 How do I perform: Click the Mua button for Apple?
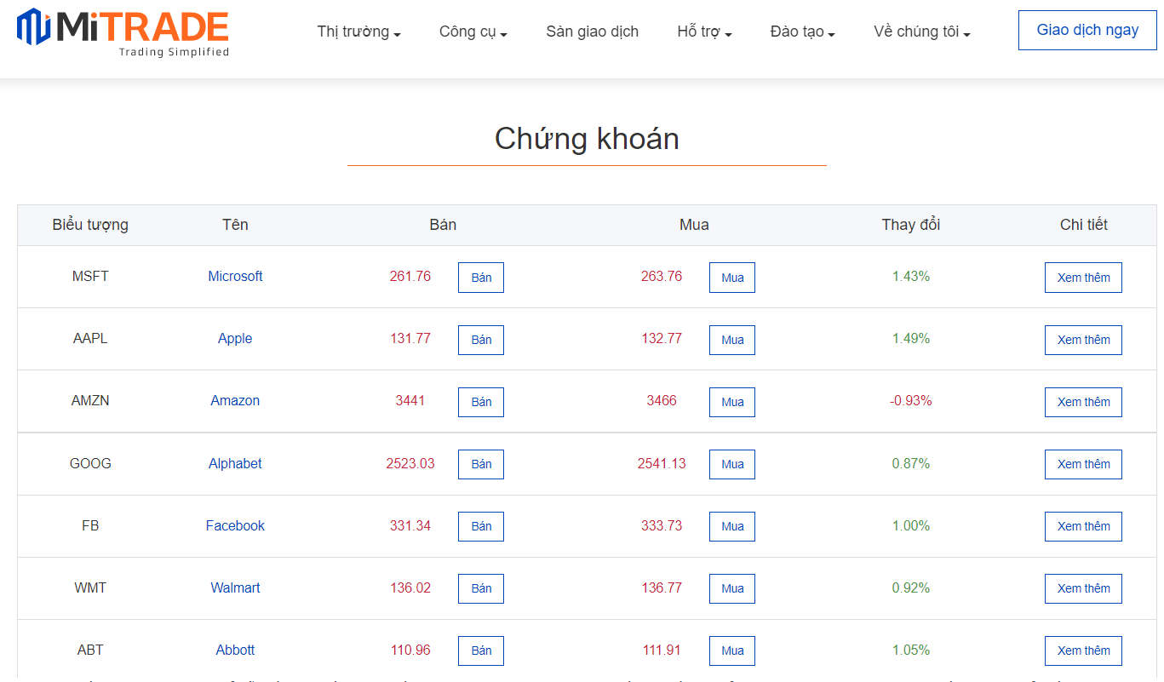(x=732, y=340)
